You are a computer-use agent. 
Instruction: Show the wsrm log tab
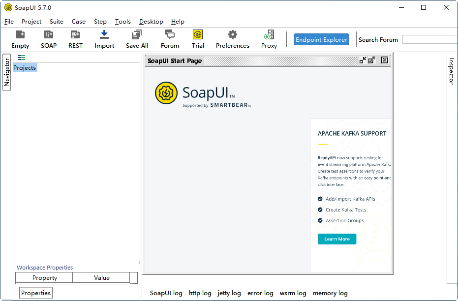click(x=293, y=293)
